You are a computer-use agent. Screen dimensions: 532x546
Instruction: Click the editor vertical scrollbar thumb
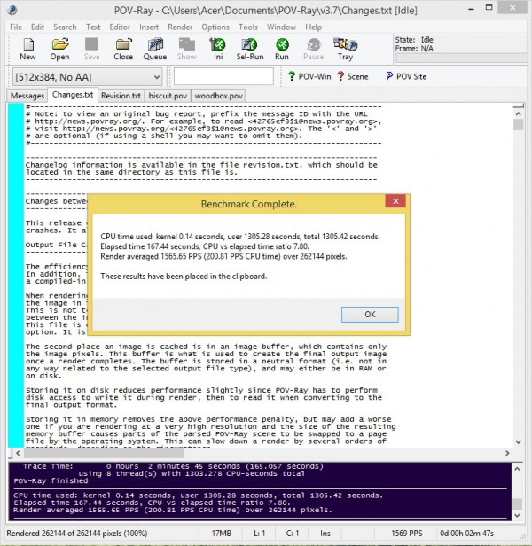tap(519, 124)
